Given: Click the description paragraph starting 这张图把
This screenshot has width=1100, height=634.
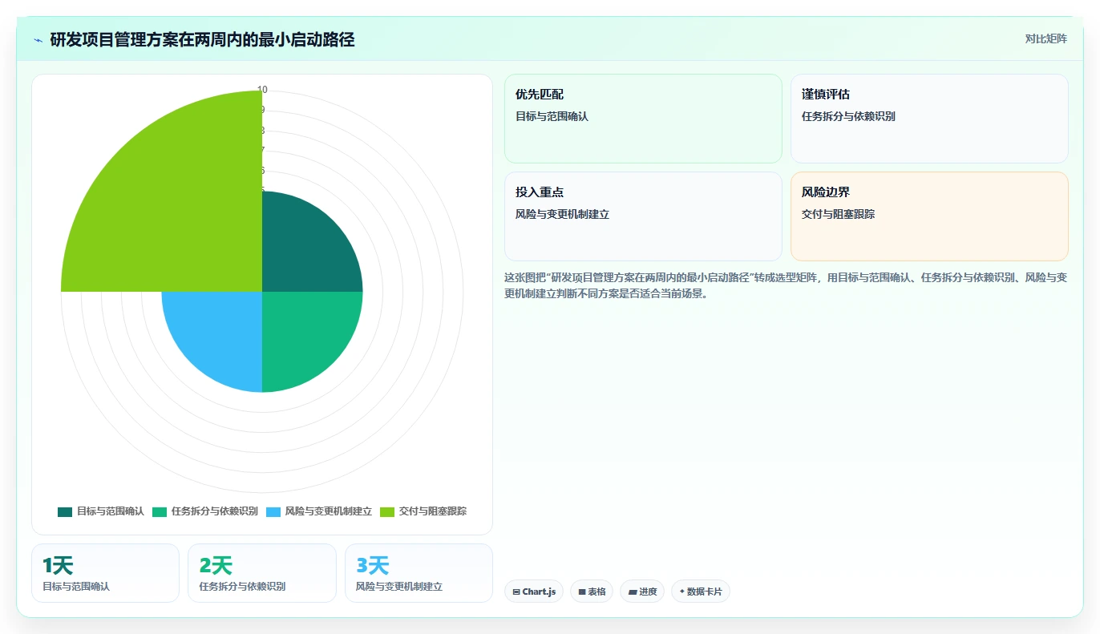Looking at the screenshot, I should coord(786,285).
